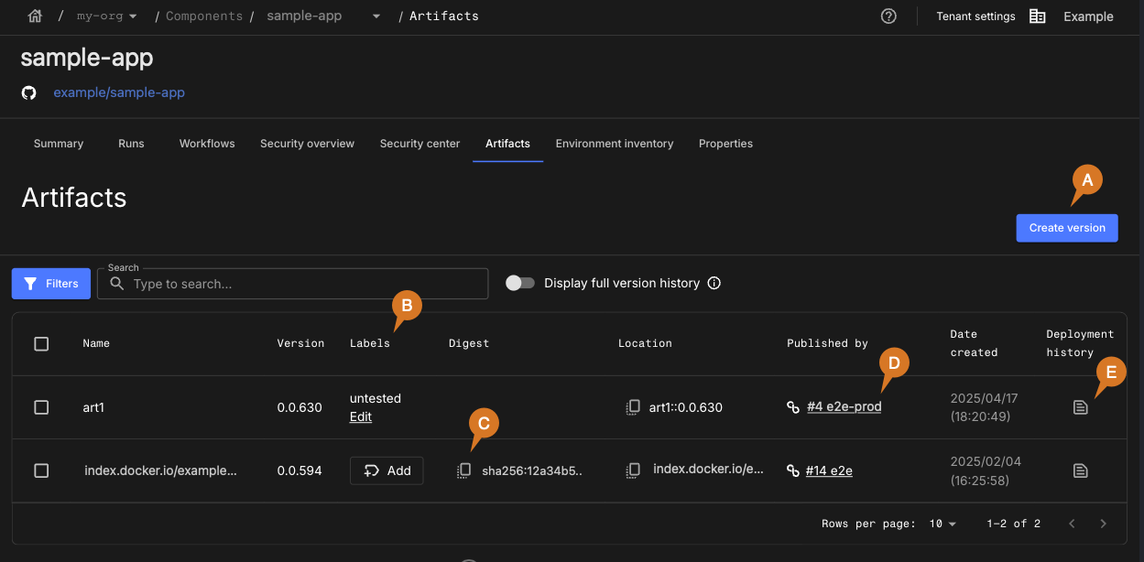Open deployment history for index.docker.io artifact
This screenshot has width=1144, height=562.
pyautogui.click(x=1081, y=470)
